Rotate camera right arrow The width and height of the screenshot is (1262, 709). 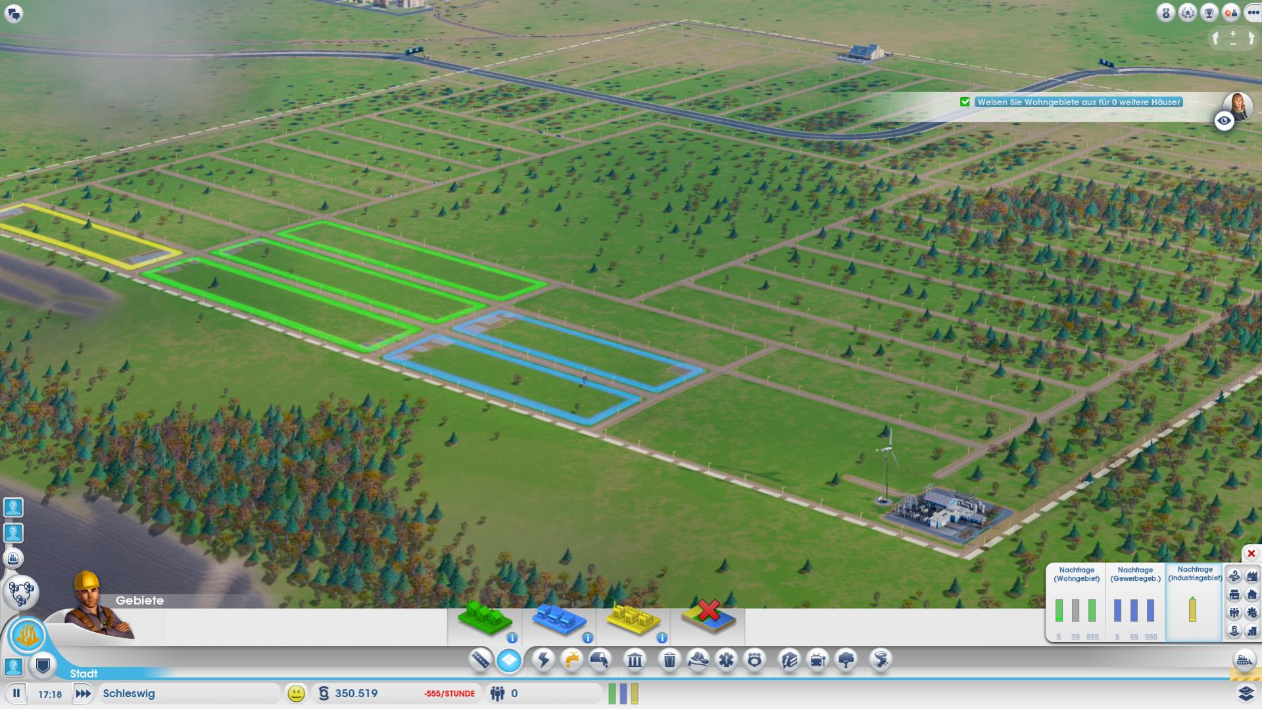[x=1250, y=39]
